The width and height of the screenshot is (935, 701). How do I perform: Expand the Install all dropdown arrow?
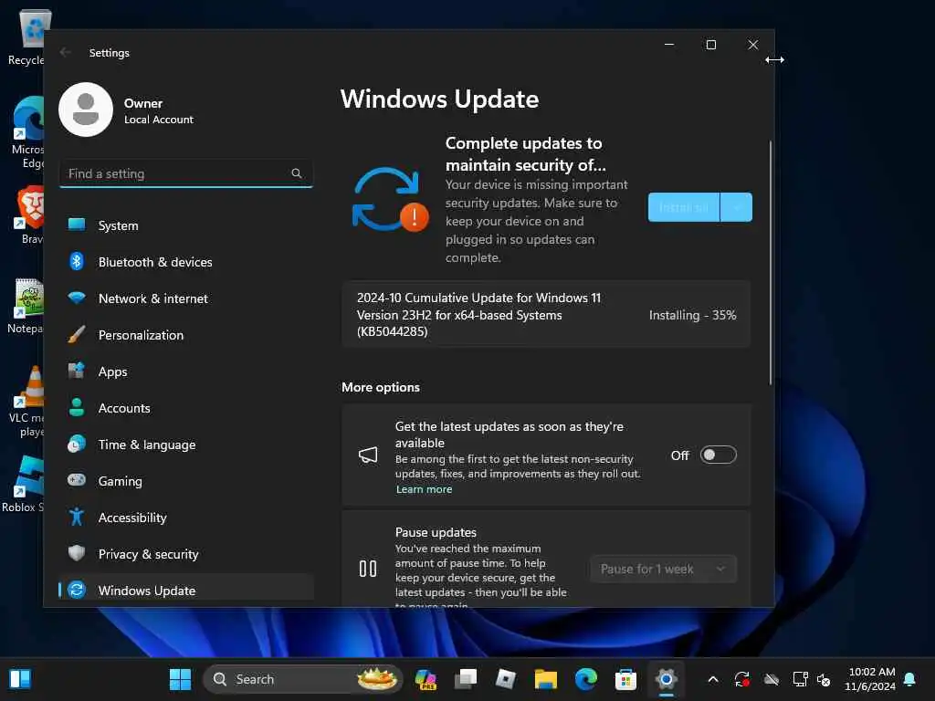click(x=737, y=207)
